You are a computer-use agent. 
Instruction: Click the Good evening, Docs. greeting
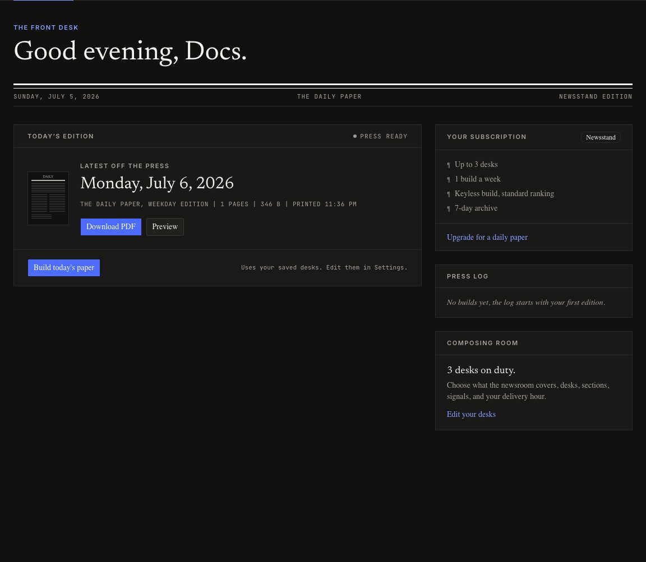point(130,51)
